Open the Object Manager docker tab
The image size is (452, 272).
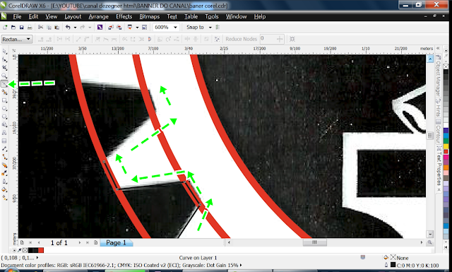click(438, 76)
